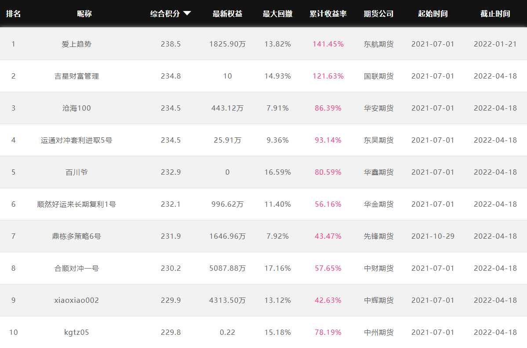Select equity 4313.50万
Viewport: 527px width, 348px height.
click(x=228, y=300)
